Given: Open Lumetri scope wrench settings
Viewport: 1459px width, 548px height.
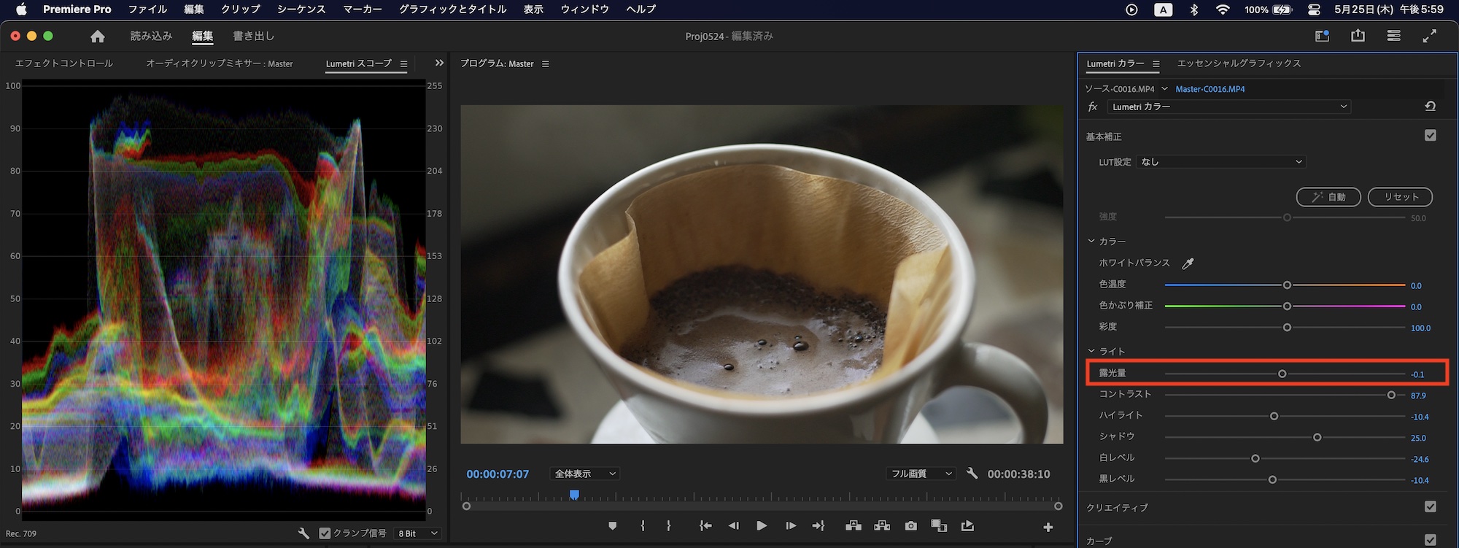Looking at the screenshot, I should [x=303, y=533].
